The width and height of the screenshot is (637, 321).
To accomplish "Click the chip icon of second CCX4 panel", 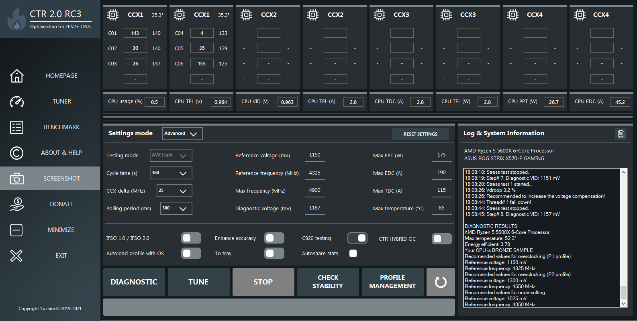I will click(580, 15).
